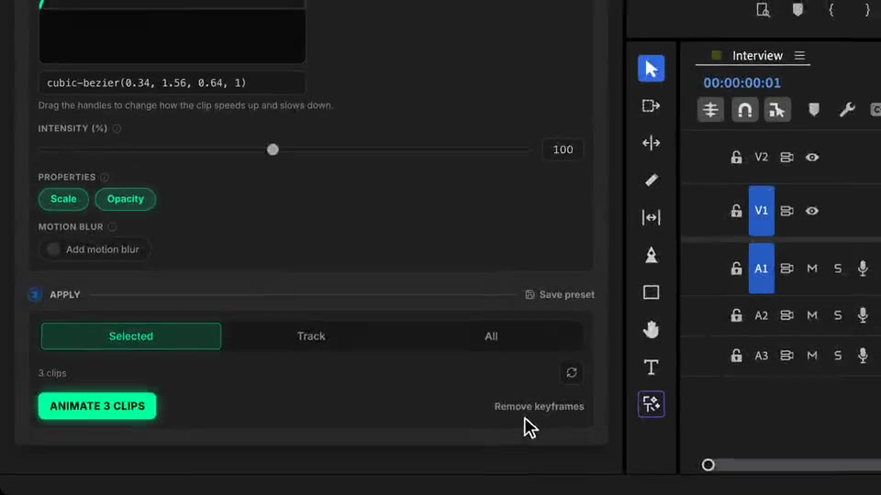Target the A3 track label
Viewport: 881px width, 495px height.
[762, 356]
